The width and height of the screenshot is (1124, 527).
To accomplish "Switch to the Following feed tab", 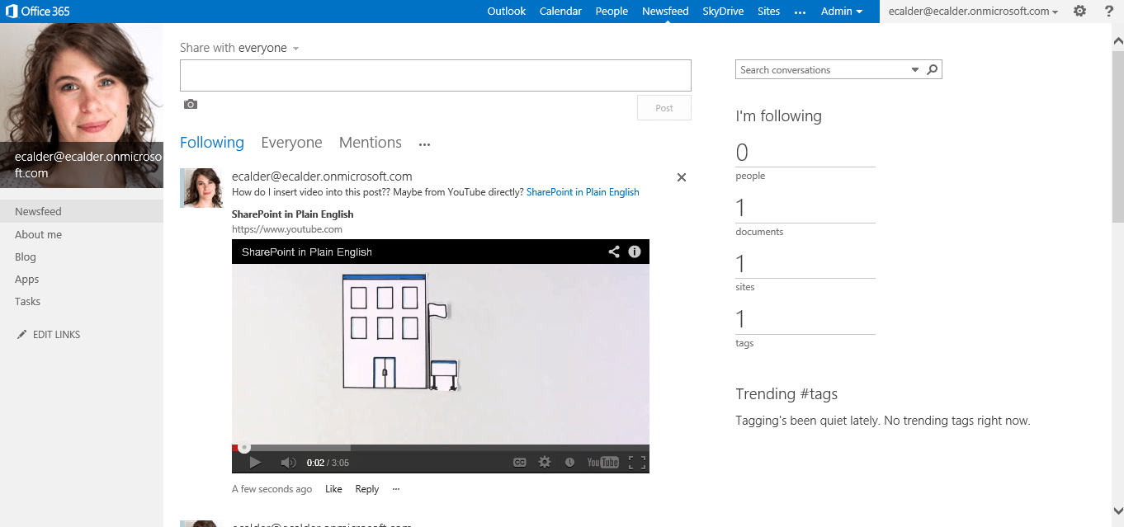I will tap(212, 143).
